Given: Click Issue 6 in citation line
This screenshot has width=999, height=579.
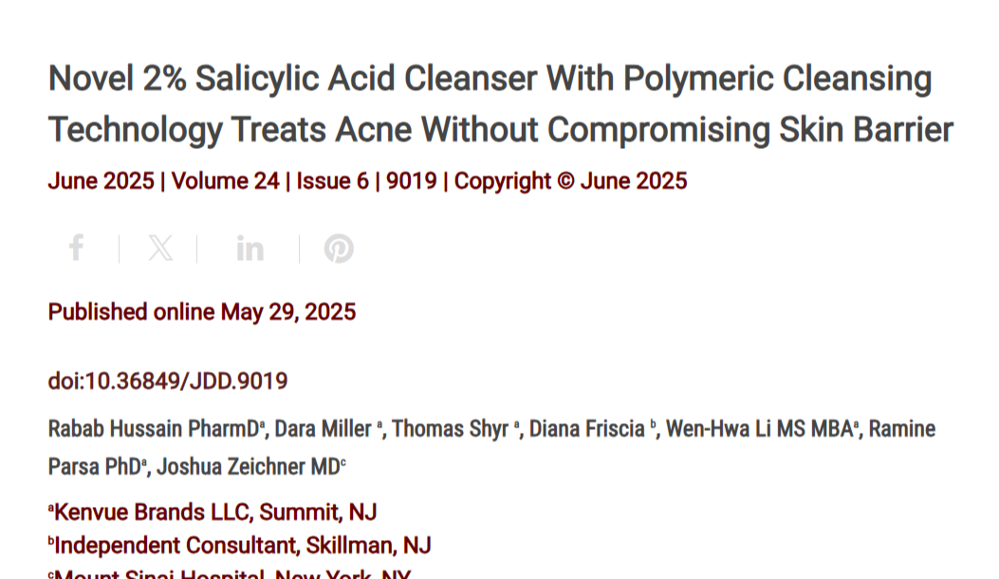Looking at the screenshot, I should click(x=333, y=181).
